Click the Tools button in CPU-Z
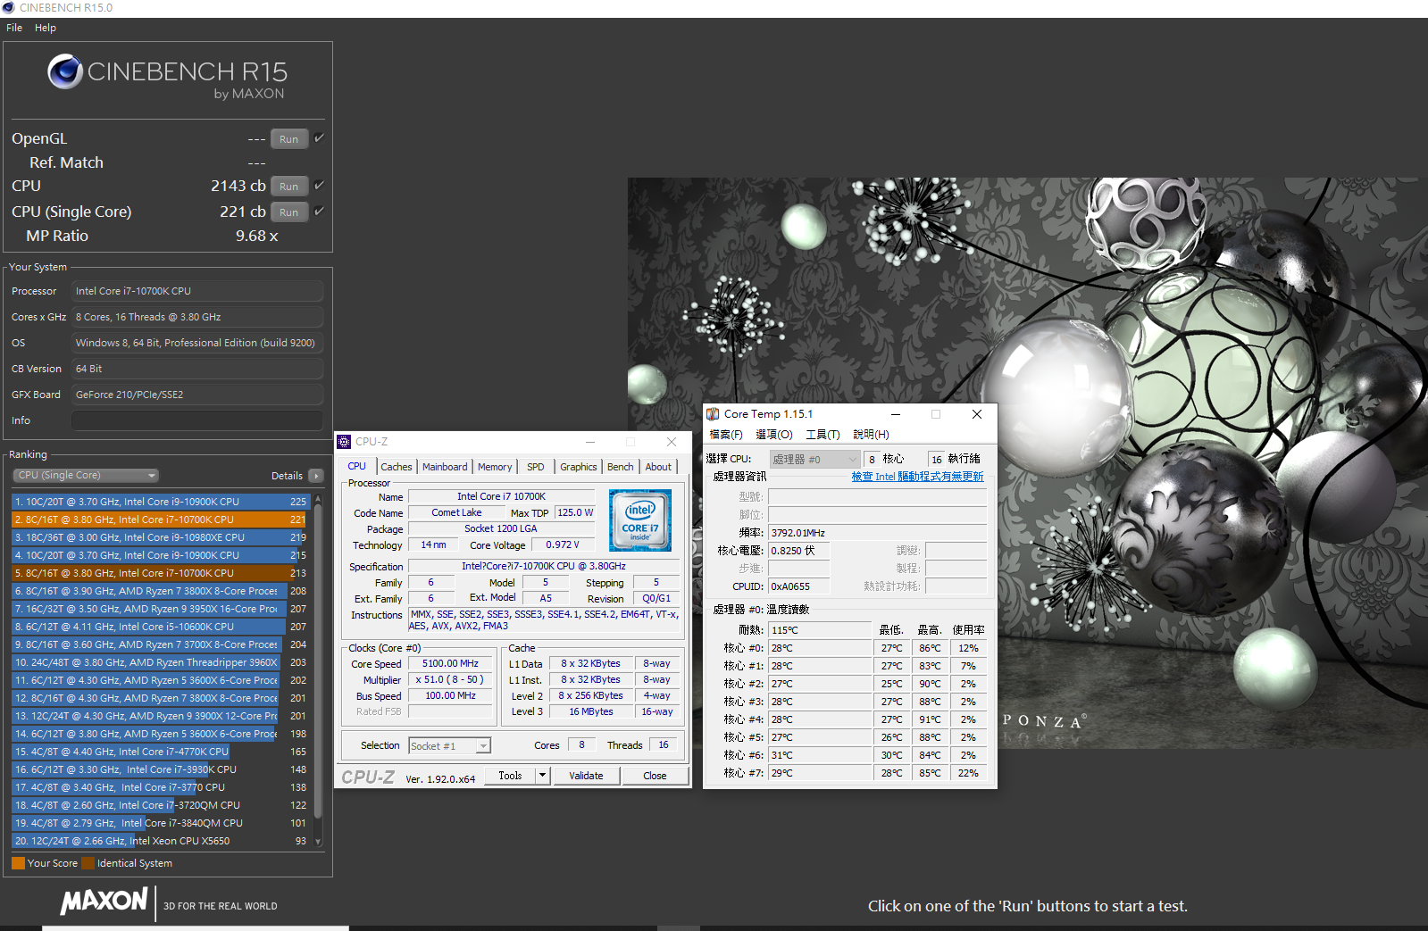This screenshot has width=1428, height=931. tap(510, 776)
